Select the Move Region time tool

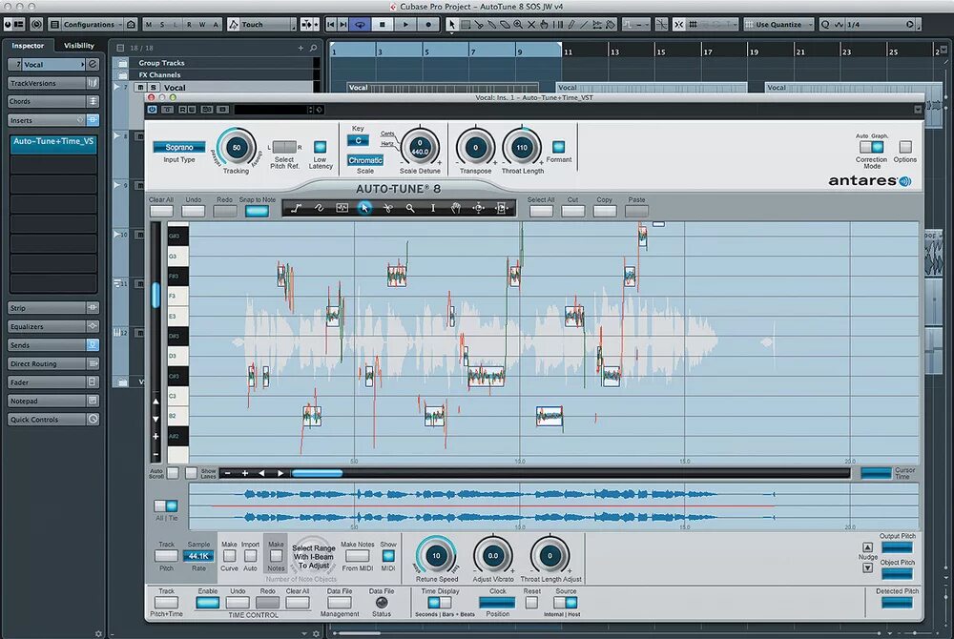tap(502, 208)
